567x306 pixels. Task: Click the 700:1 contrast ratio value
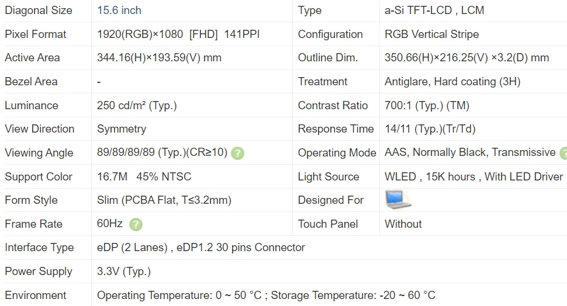[427, 106]
